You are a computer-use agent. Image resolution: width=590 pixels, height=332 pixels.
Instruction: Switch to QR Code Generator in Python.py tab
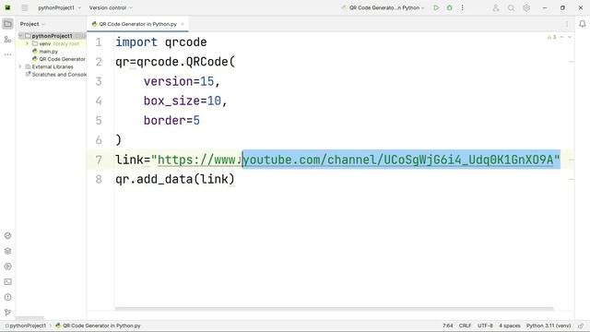(x=137, y=24)
